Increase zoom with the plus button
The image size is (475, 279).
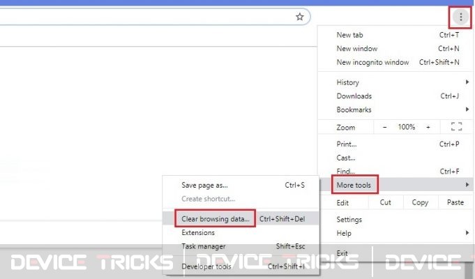[428, 127]
